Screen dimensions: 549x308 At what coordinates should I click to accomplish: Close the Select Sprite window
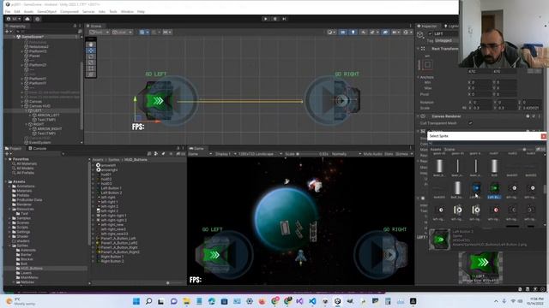pos(543,136)
